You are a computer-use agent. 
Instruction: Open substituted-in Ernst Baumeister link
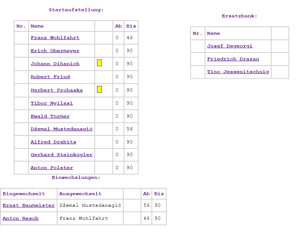[x=29, y=205]
